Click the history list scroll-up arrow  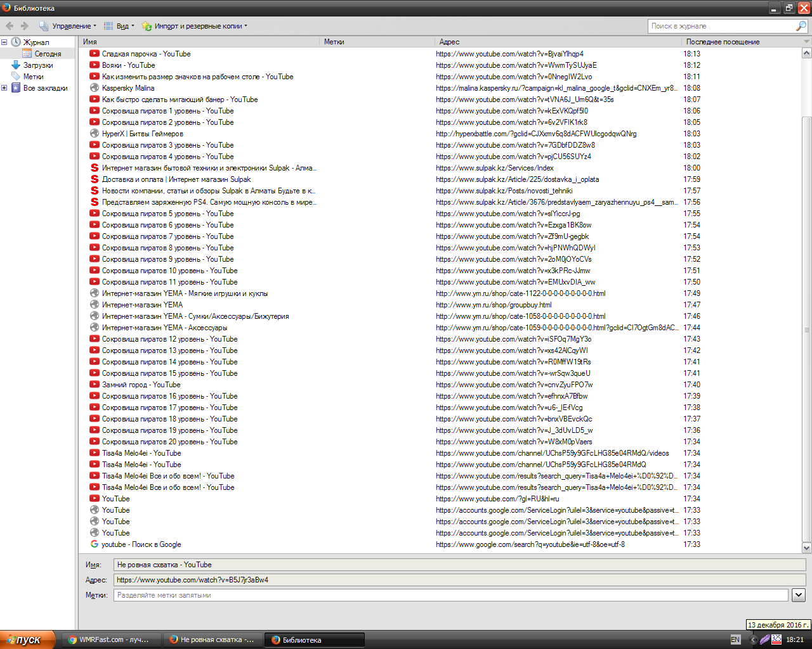pyautogui.click(x=807, y=53)
